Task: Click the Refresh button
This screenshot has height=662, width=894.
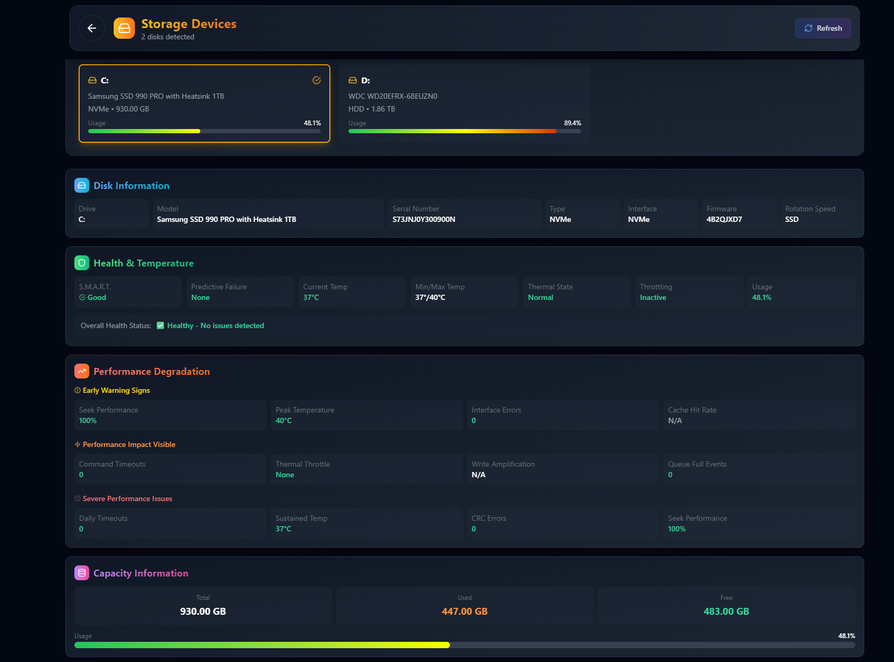Action: coord(822,28)
